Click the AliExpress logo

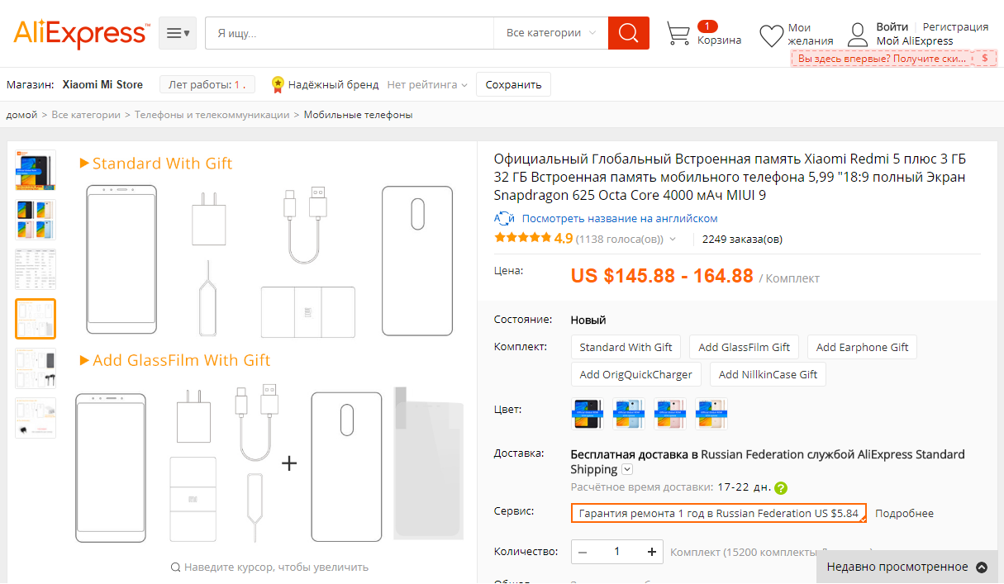(x=80, y=34)
